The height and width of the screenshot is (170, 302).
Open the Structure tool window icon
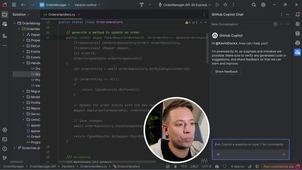pos(5,36)
